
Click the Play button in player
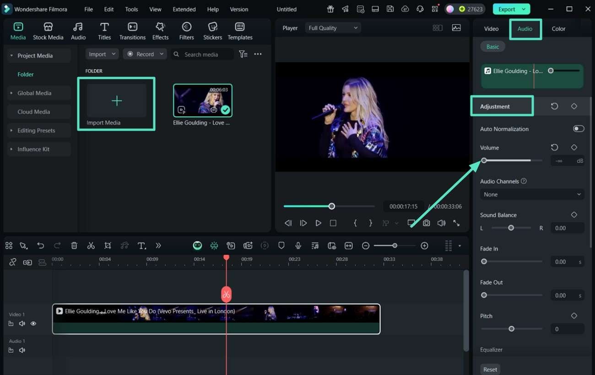(x=318, y=223)
